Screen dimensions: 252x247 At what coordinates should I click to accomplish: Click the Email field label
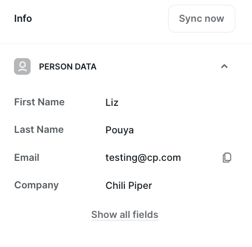[x=27, y=157]
